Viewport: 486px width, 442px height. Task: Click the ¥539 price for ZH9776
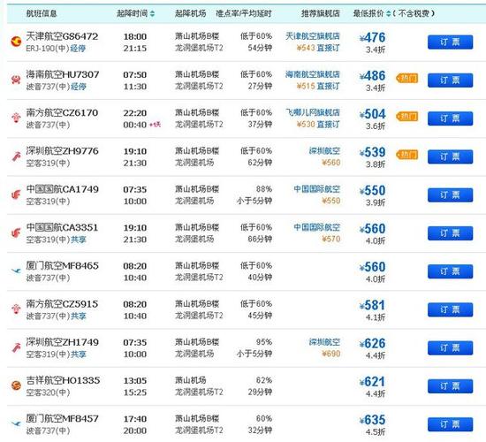pos(372,152)
